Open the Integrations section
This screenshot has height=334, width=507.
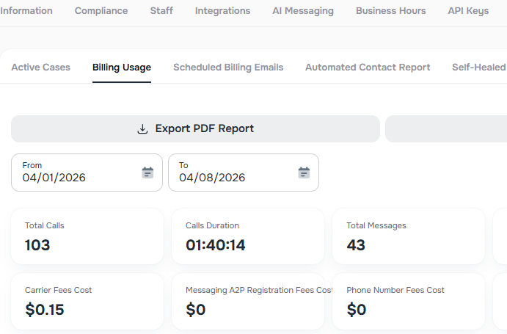(222, 11)
